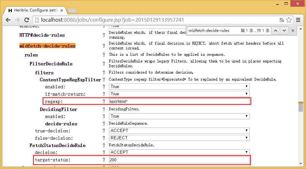Open FetchStatusDecideRule decision dropdown
306x169 pixels.
click(x=179, y=152)
